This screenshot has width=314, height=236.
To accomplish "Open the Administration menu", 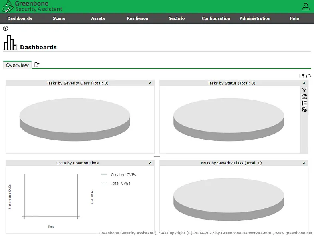I will click(255, 18).
